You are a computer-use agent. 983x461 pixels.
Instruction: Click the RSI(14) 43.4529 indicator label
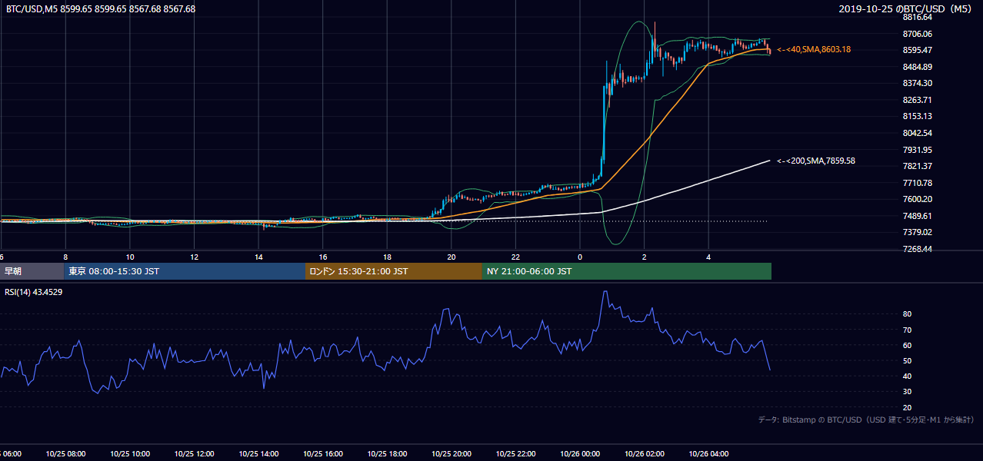click(x=34, y=293)
